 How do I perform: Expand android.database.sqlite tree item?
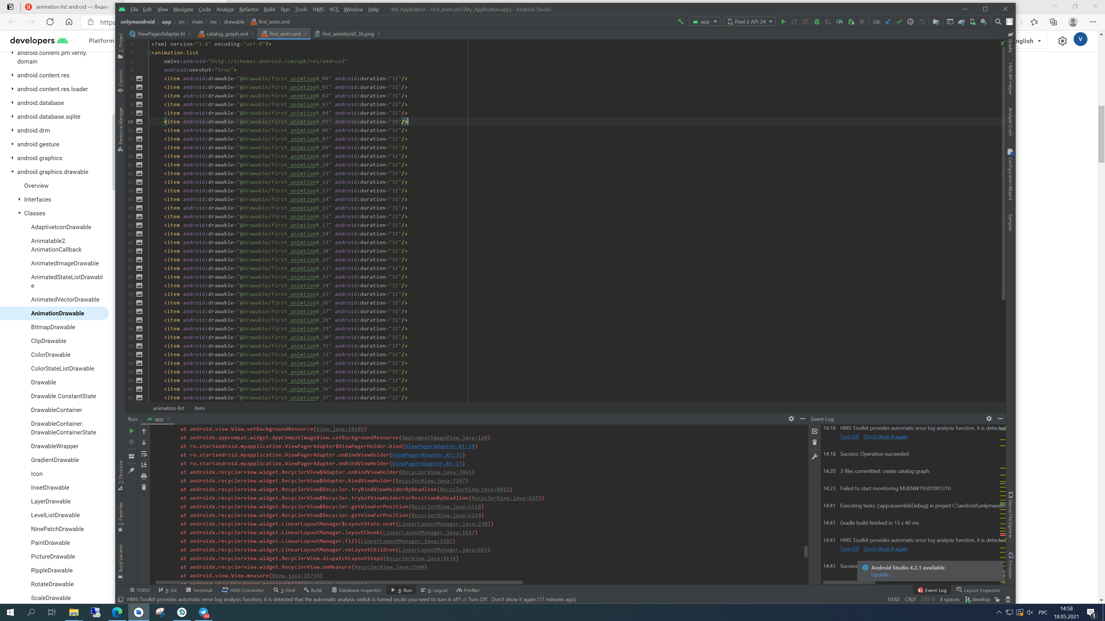pyautogui.click(x=12, y=116)
